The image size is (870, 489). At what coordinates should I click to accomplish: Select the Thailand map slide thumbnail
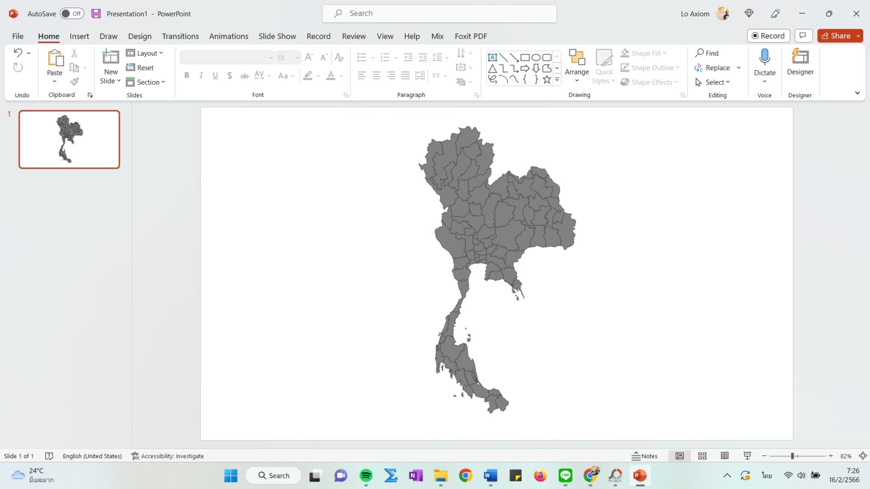[69, 139]
